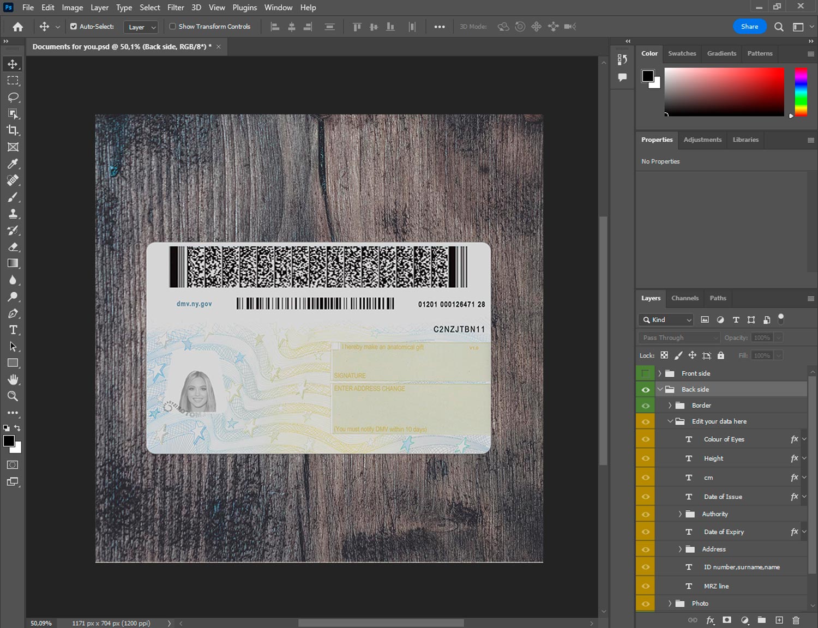Go to the Home screen button

[x=18, y=27]
